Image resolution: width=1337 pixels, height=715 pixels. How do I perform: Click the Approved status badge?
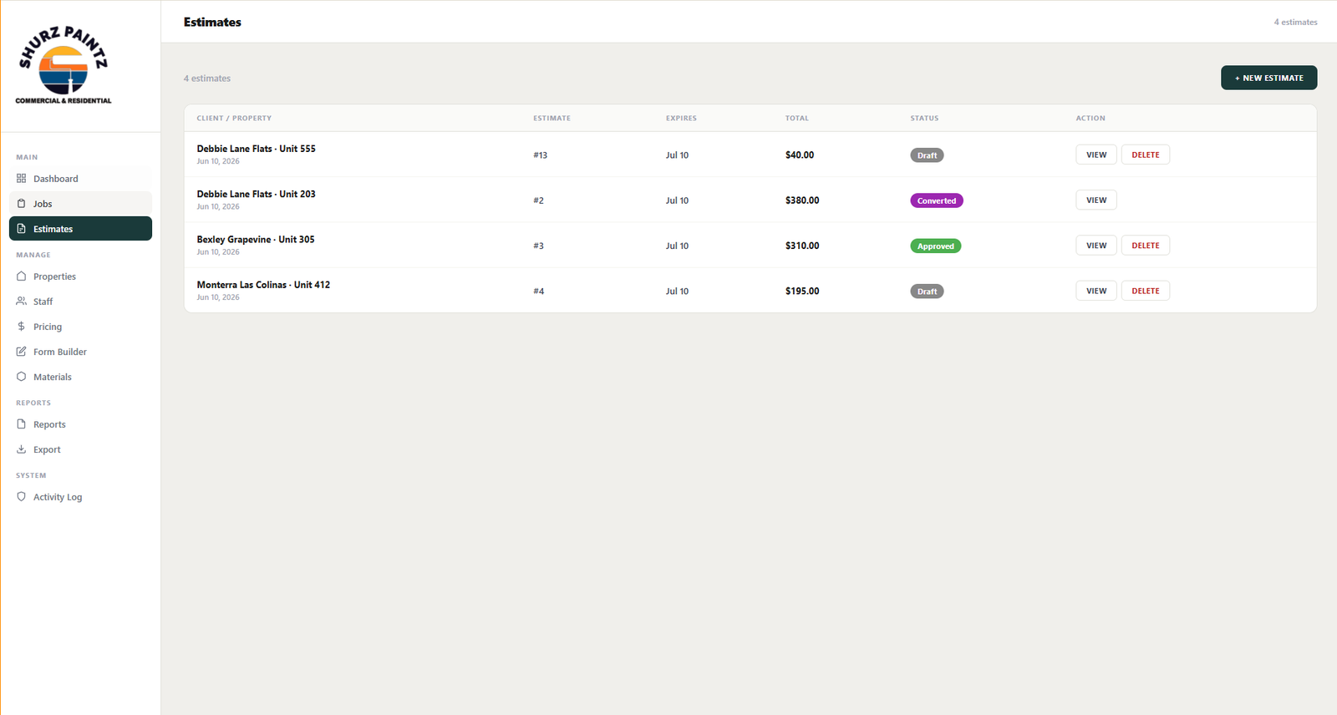point(935,246)
